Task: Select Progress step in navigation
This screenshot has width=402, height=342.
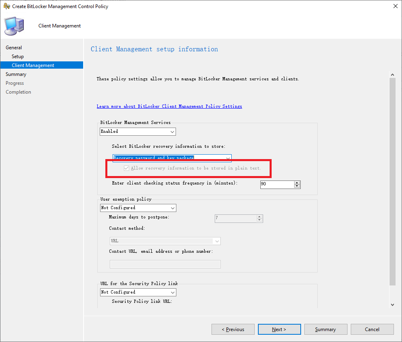Action: (15, 83)
